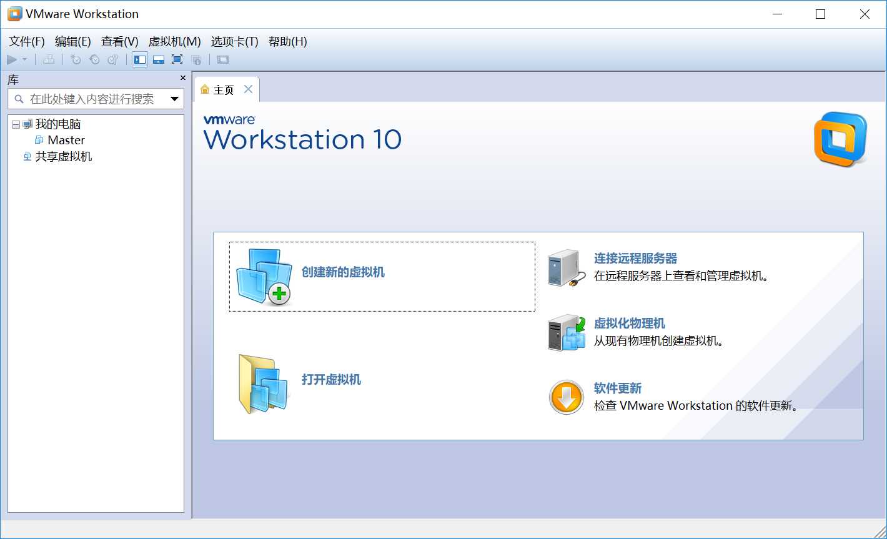This screenshot has width=887, height=539.
Task: Switch to the 主页 tab
Action: (x=224, y=90)
